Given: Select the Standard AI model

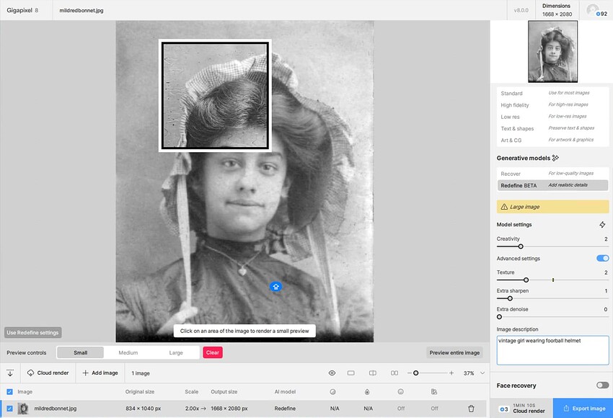Looking at the screenshot, I should [552, 93].
